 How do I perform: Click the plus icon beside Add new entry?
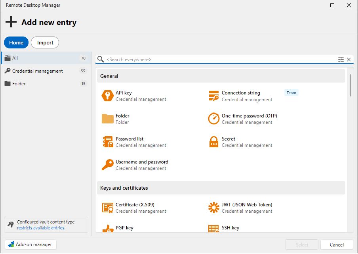11,22
